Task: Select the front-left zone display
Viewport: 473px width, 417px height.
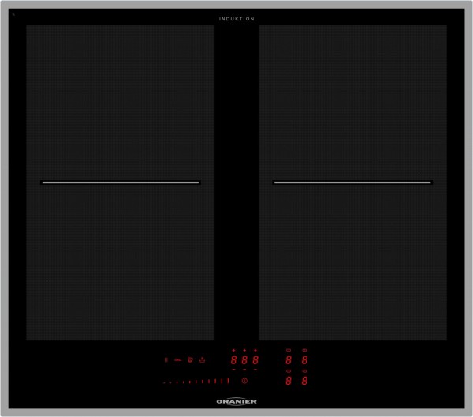Action: [x=289, y=381]
